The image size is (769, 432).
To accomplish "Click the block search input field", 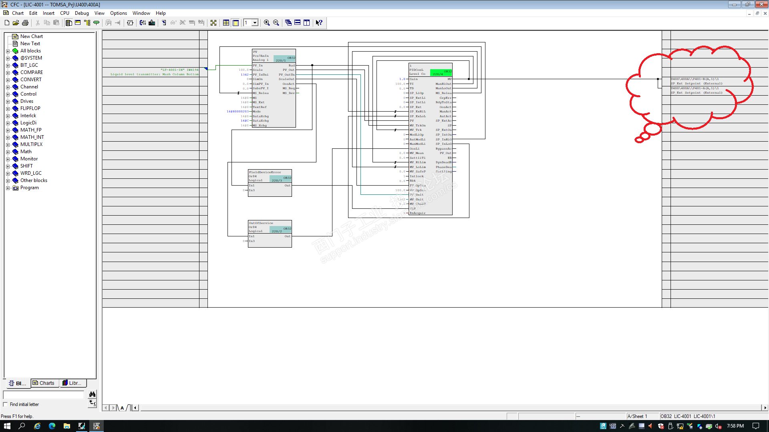I will tap(43, 394).
